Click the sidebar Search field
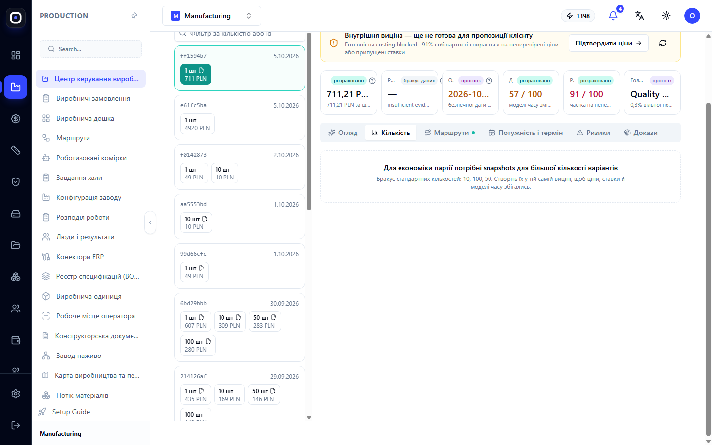The image size is (712, 445). (90, 49)
